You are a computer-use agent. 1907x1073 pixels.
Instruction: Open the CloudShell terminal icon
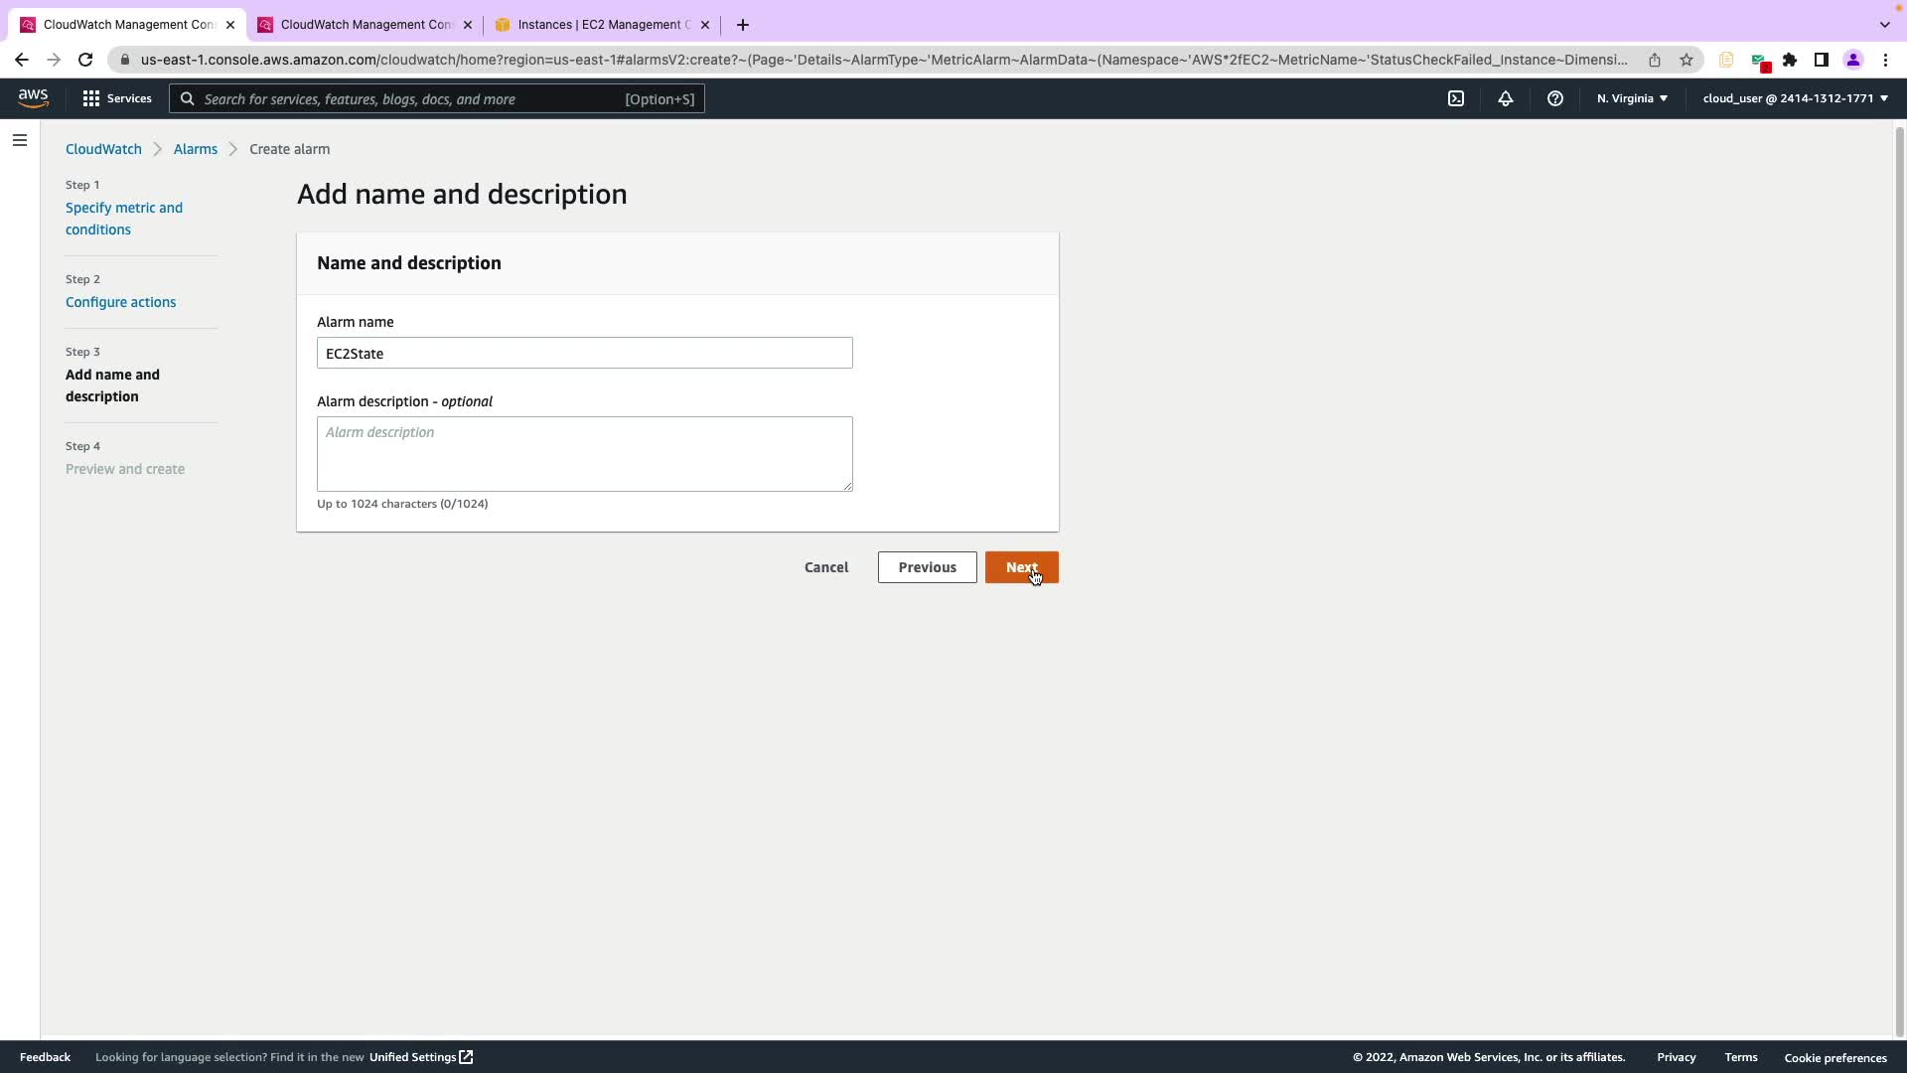[1455, 98]
